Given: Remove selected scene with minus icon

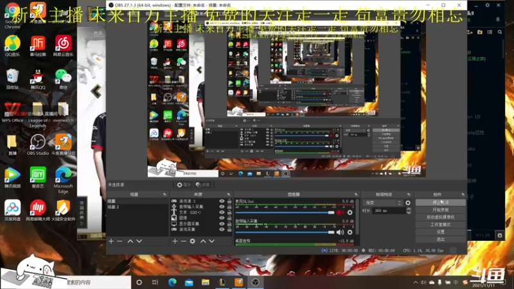Looking at the screenshot, I should pyautogui.click(x=120, y=241).
